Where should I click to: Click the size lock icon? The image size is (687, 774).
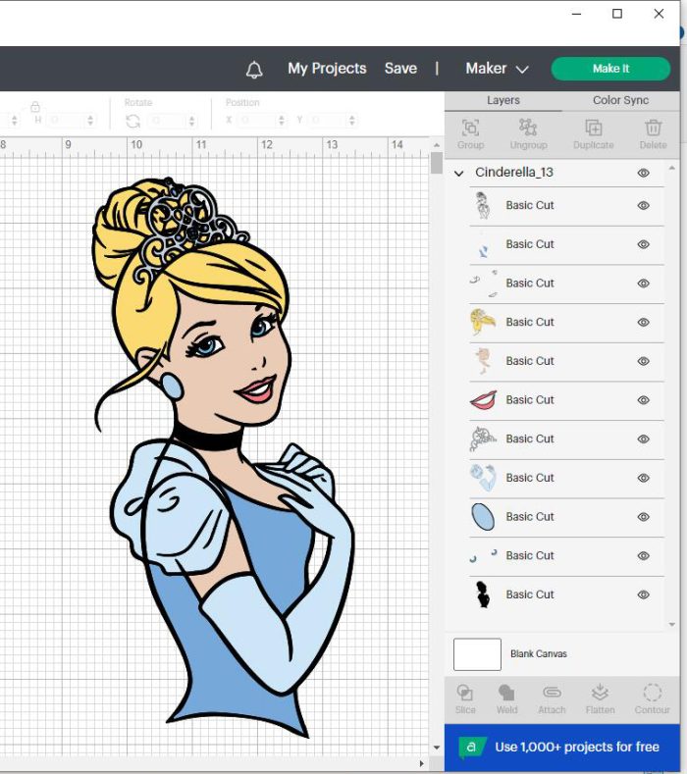click(x=35, y=107)
